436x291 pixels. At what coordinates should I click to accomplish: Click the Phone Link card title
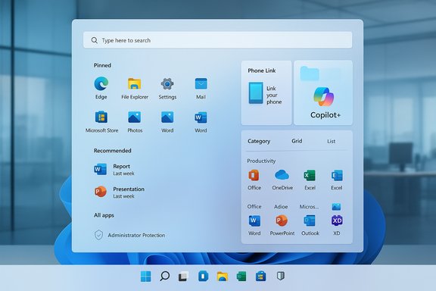[x=262, y=70]
